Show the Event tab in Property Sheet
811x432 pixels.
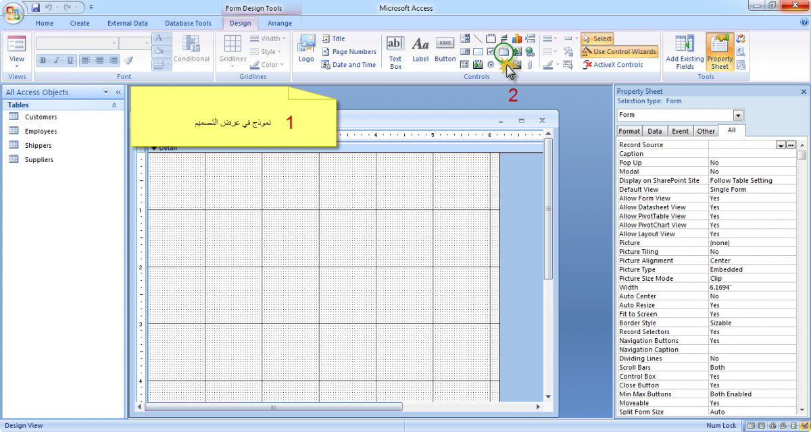(681, 131)
